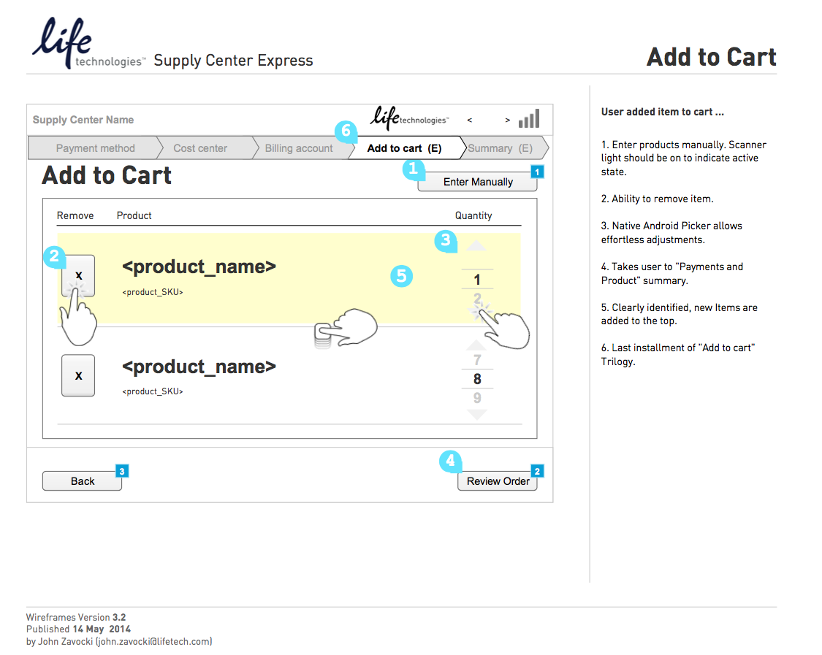Open the Summary (E) step tab
This screenshot has height=655, width=822.
click(501, 148)
